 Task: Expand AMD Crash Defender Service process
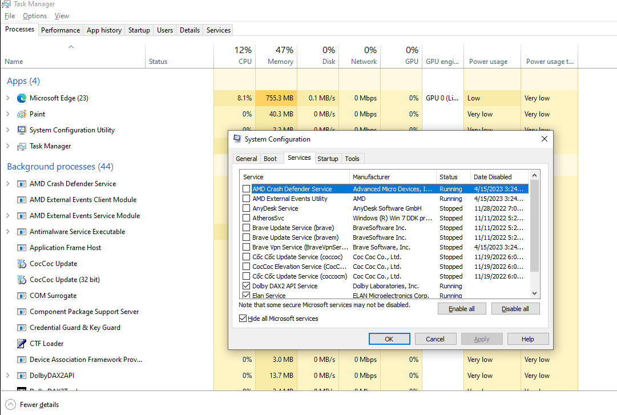coord(8,184)
